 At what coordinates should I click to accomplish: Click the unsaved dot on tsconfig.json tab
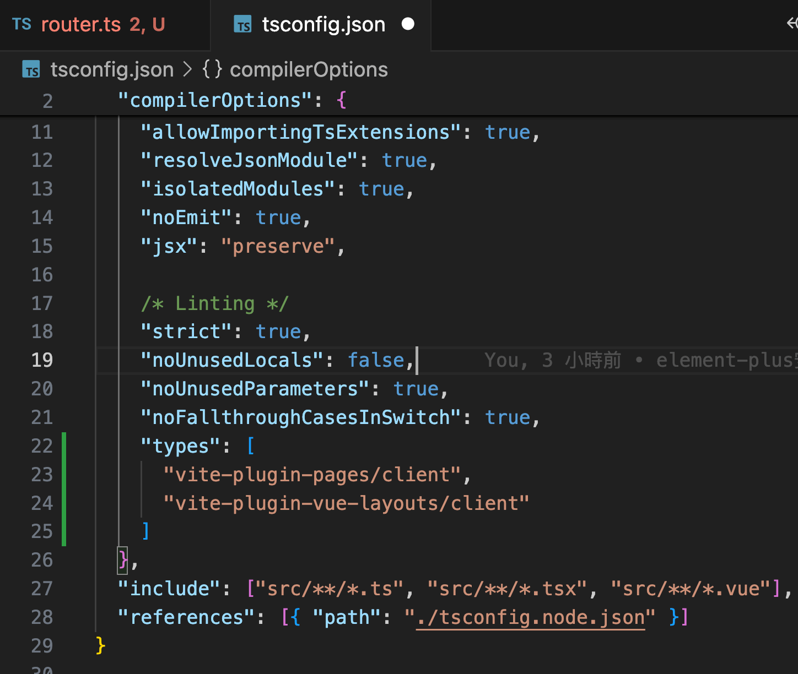pyautogui.click(x=408, y=24)
